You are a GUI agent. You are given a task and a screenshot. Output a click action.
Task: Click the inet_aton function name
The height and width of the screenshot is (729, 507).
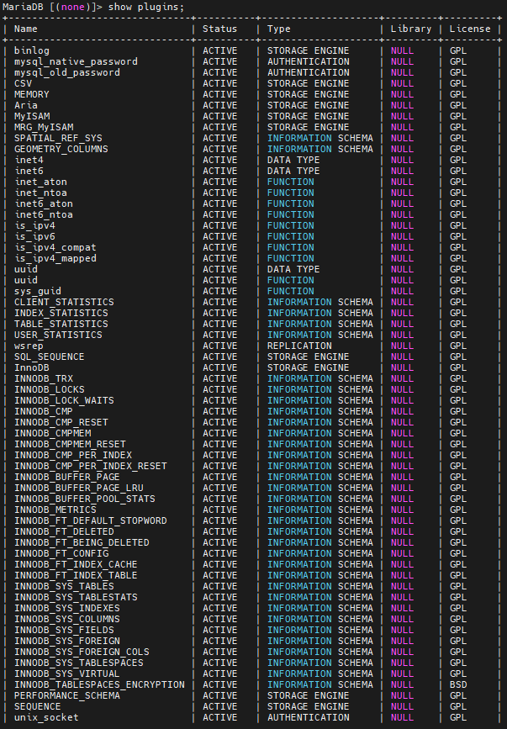[40, 182]
